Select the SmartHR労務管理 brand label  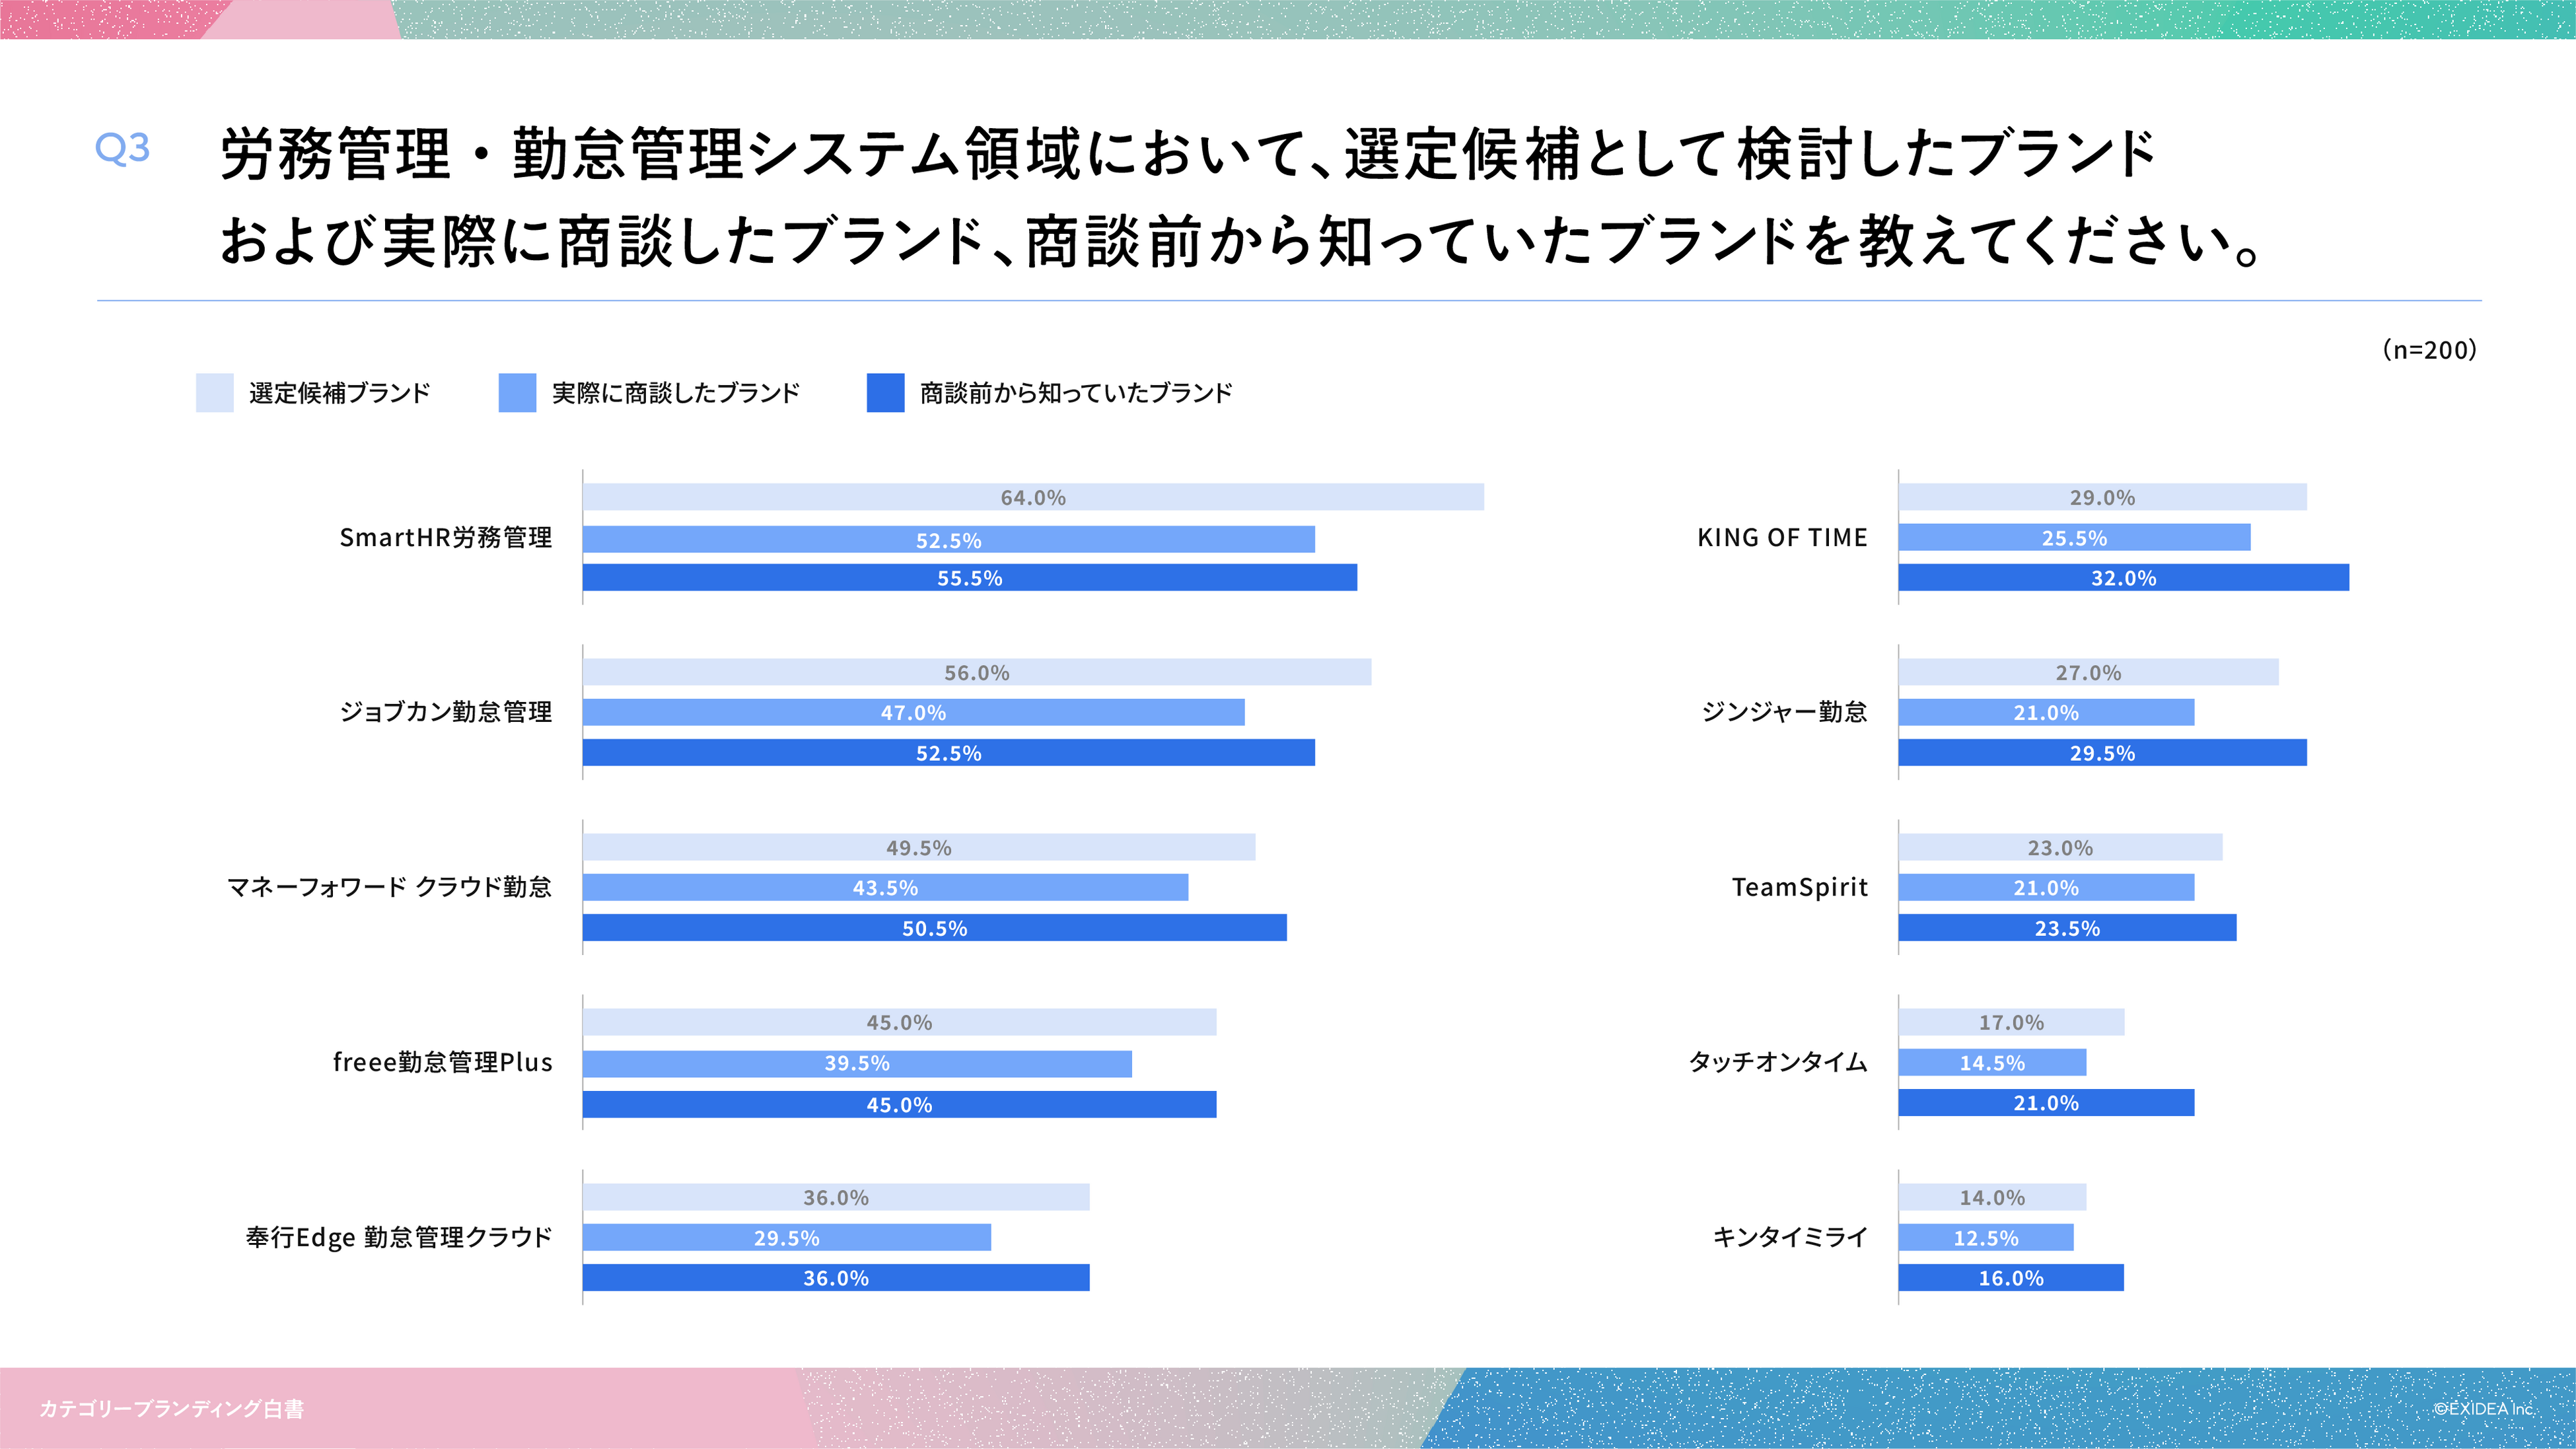point(445,538)
